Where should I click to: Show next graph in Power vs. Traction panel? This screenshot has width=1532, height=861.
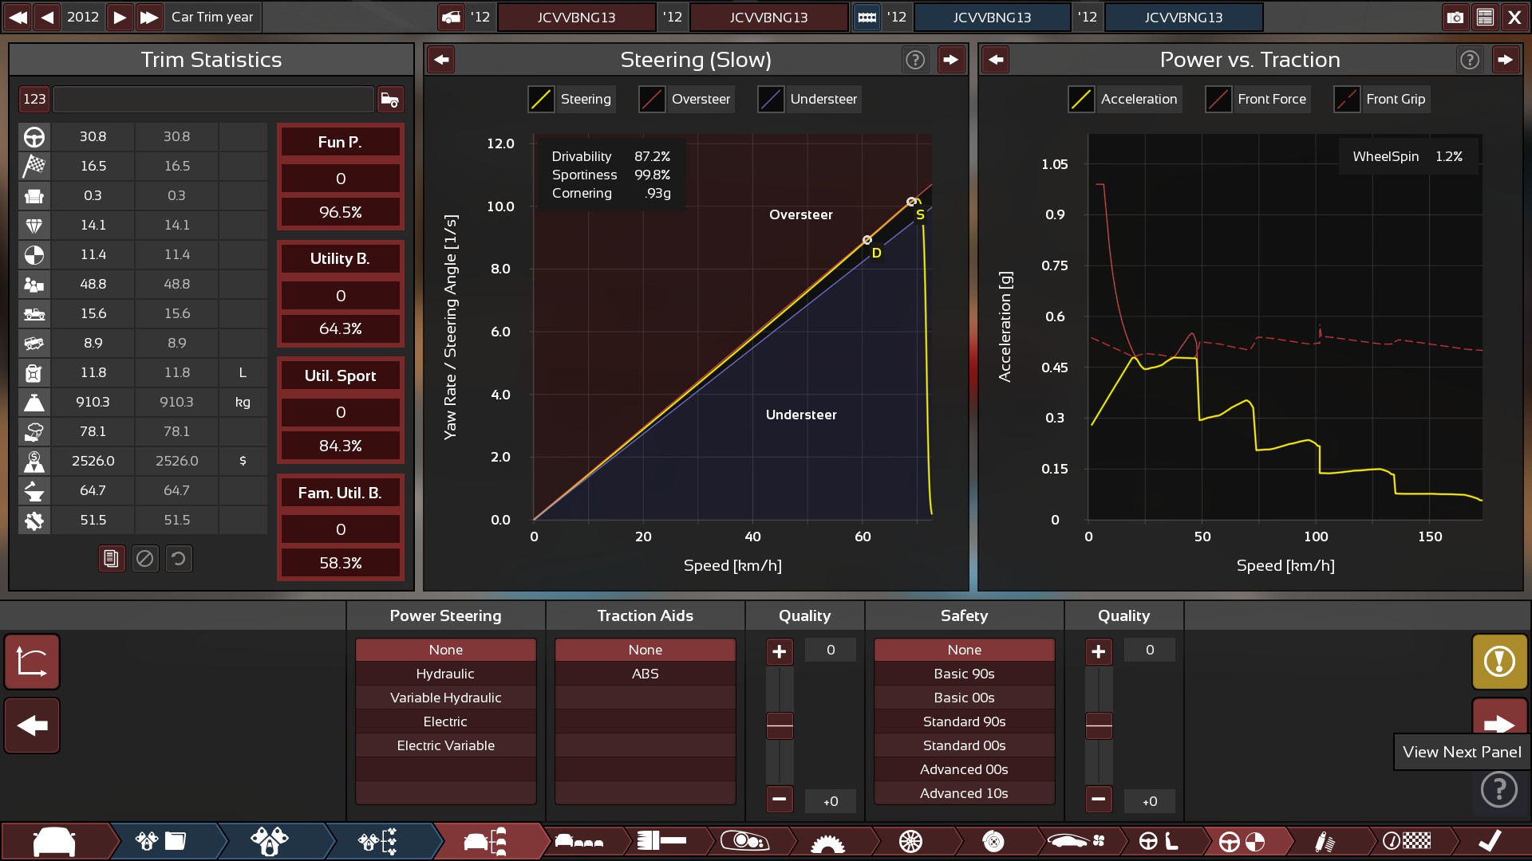point(1505,60)
